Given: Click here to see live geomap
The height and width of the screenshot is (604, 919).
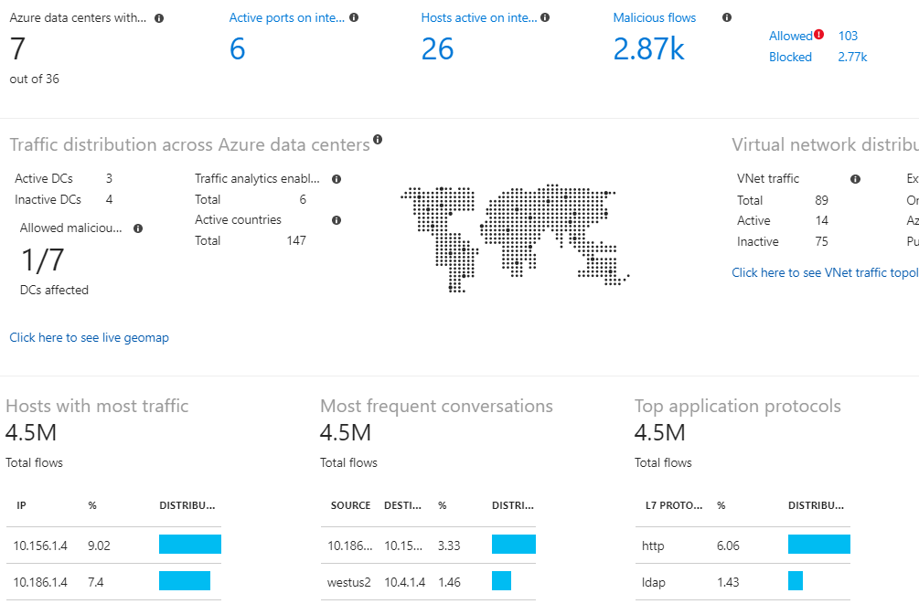Looking at the screenshot, I should click(89, 337).
